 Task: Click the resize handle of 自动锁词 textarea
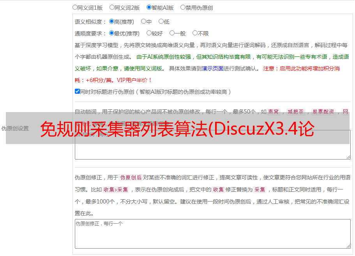(348, 157)
